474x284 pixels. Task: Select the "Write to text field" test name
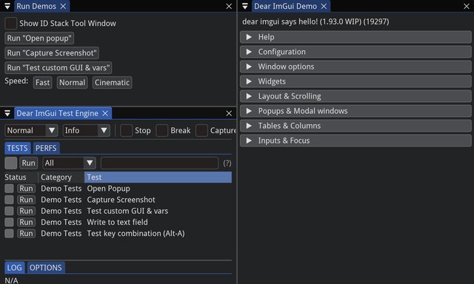117,222
